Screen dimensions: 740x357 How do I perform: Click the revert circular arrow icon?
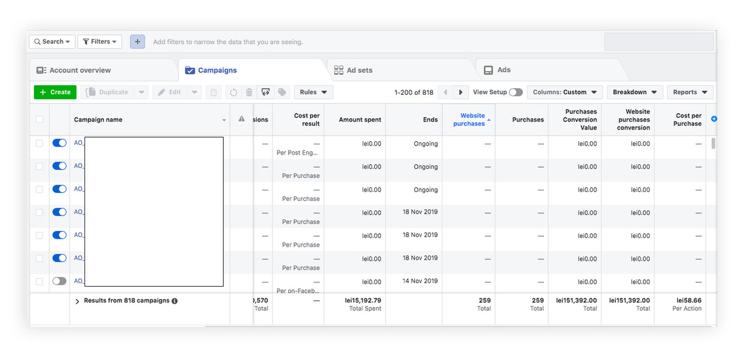click(x=234, y=92)
